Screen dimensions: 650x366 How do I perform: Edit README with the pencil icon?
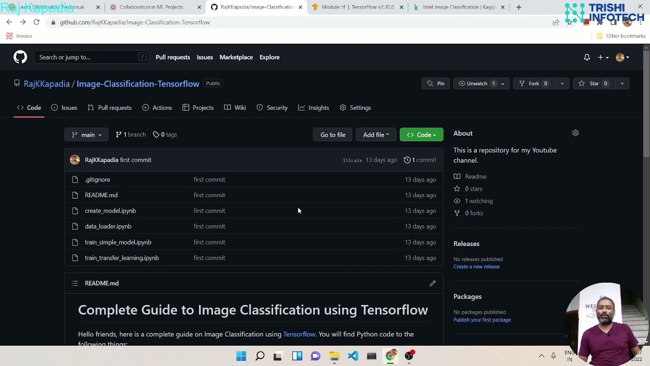tap(433, 283)
